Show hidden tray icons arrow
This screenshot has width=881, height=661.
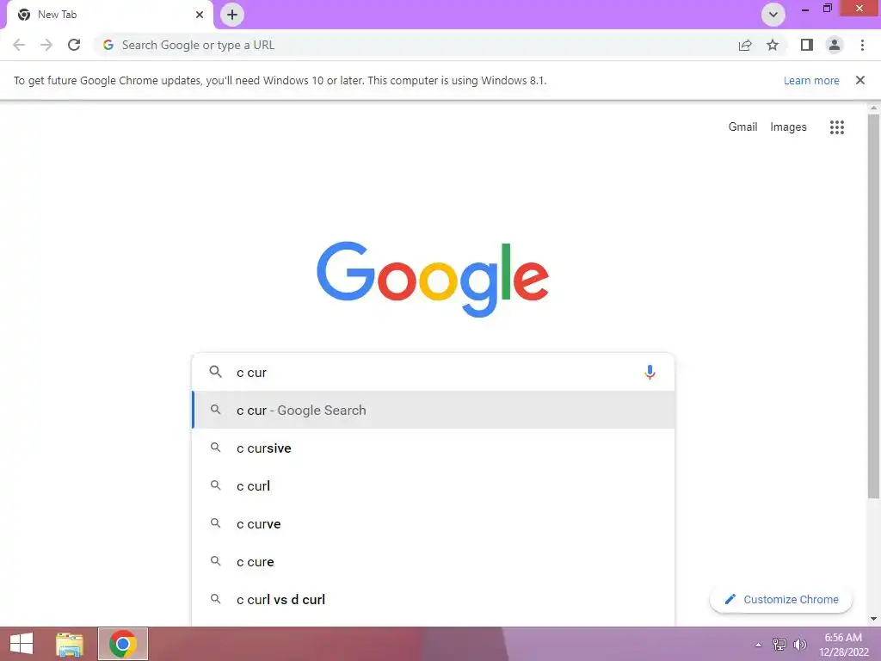758,645
